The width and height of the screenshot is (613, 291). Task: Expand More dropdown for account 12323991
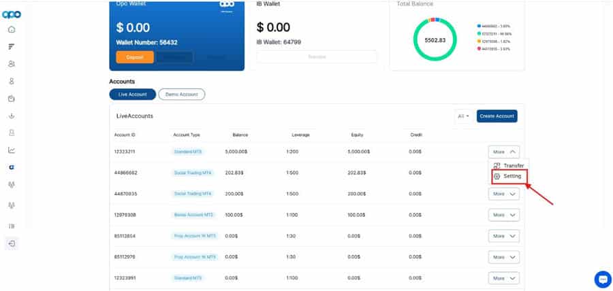click(504, 278)
